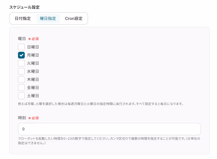Check the 土曜日 checkbox

coord(21,96)
